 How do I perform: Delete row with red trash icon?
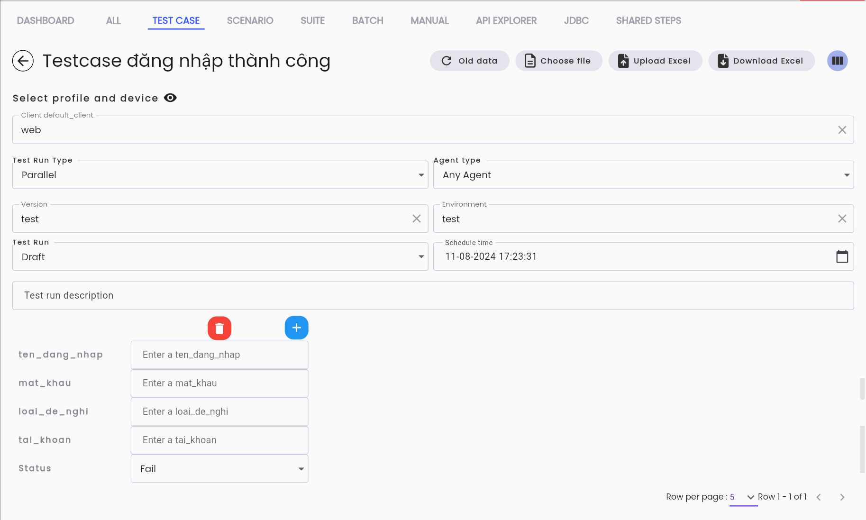(x=219, y=328)
